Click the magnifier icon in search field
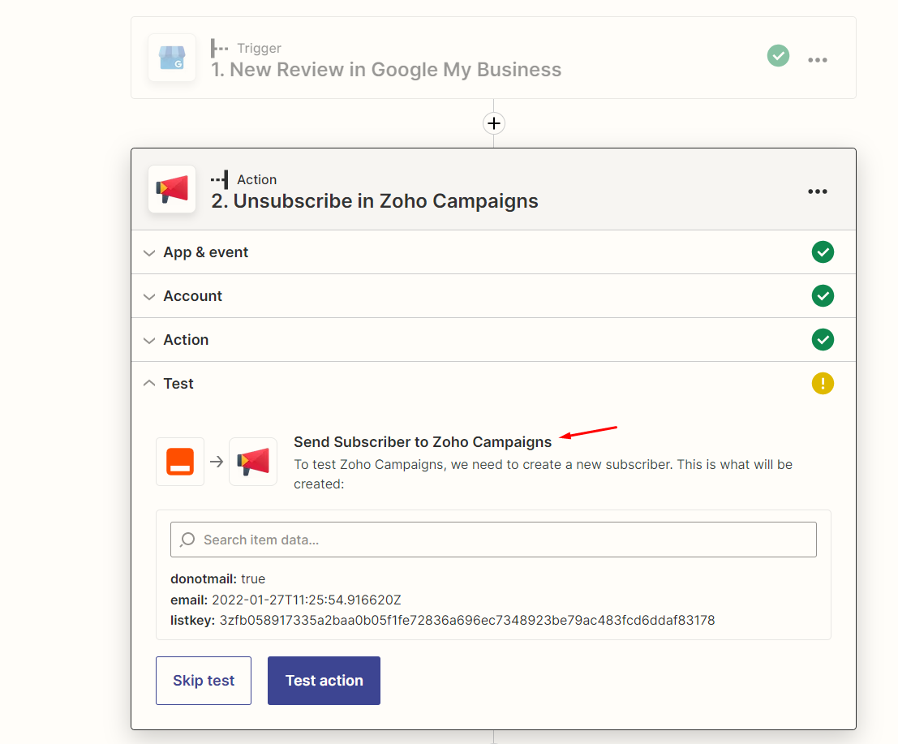898x744 pixels. point(187,540)
